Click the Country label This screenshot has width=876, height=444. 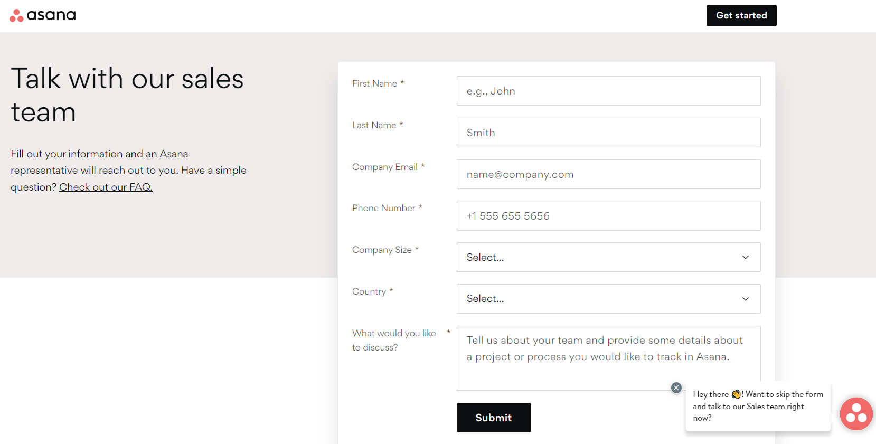[372, 291]
